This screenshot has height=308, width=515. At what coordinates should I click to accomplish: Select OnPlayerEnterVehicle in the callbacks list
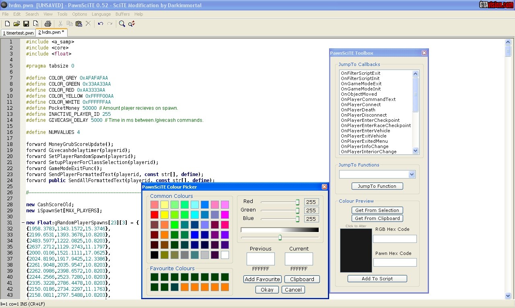365,131
